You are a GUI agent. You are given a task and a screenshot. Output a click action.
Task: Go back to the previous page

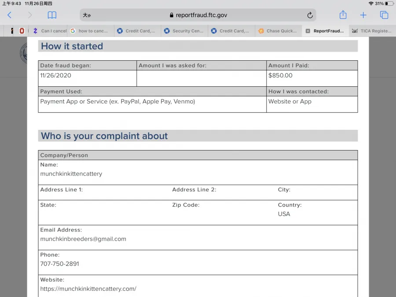tap(10, 15)
